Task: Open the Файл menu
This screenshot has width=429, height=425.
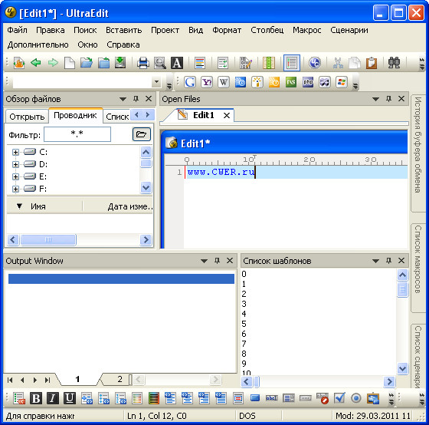Action: pyautogui.click(x=17, y=30)
